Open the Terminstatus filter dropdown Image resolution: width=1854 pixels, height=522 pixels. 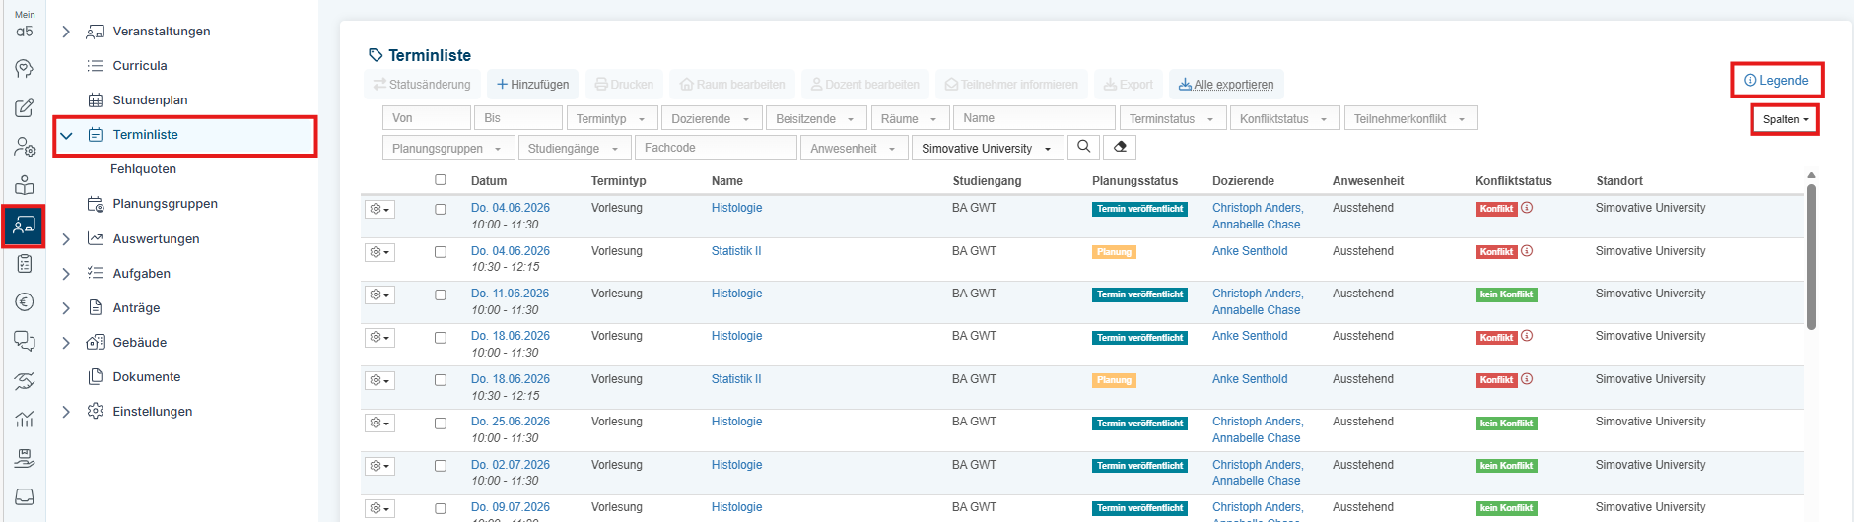coord(1173,118)
